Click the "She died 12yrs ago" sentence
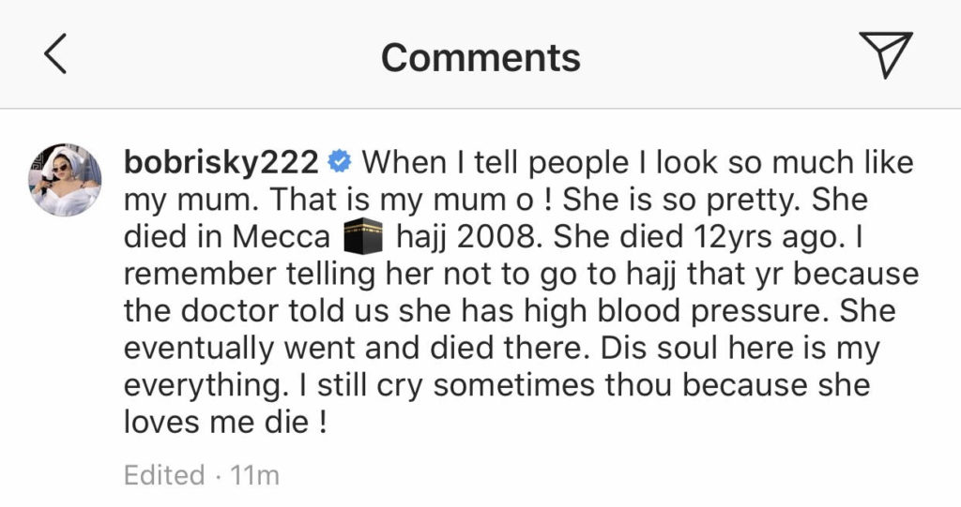The width and height of the screenshot is (961, 507). tap(699, 238)
